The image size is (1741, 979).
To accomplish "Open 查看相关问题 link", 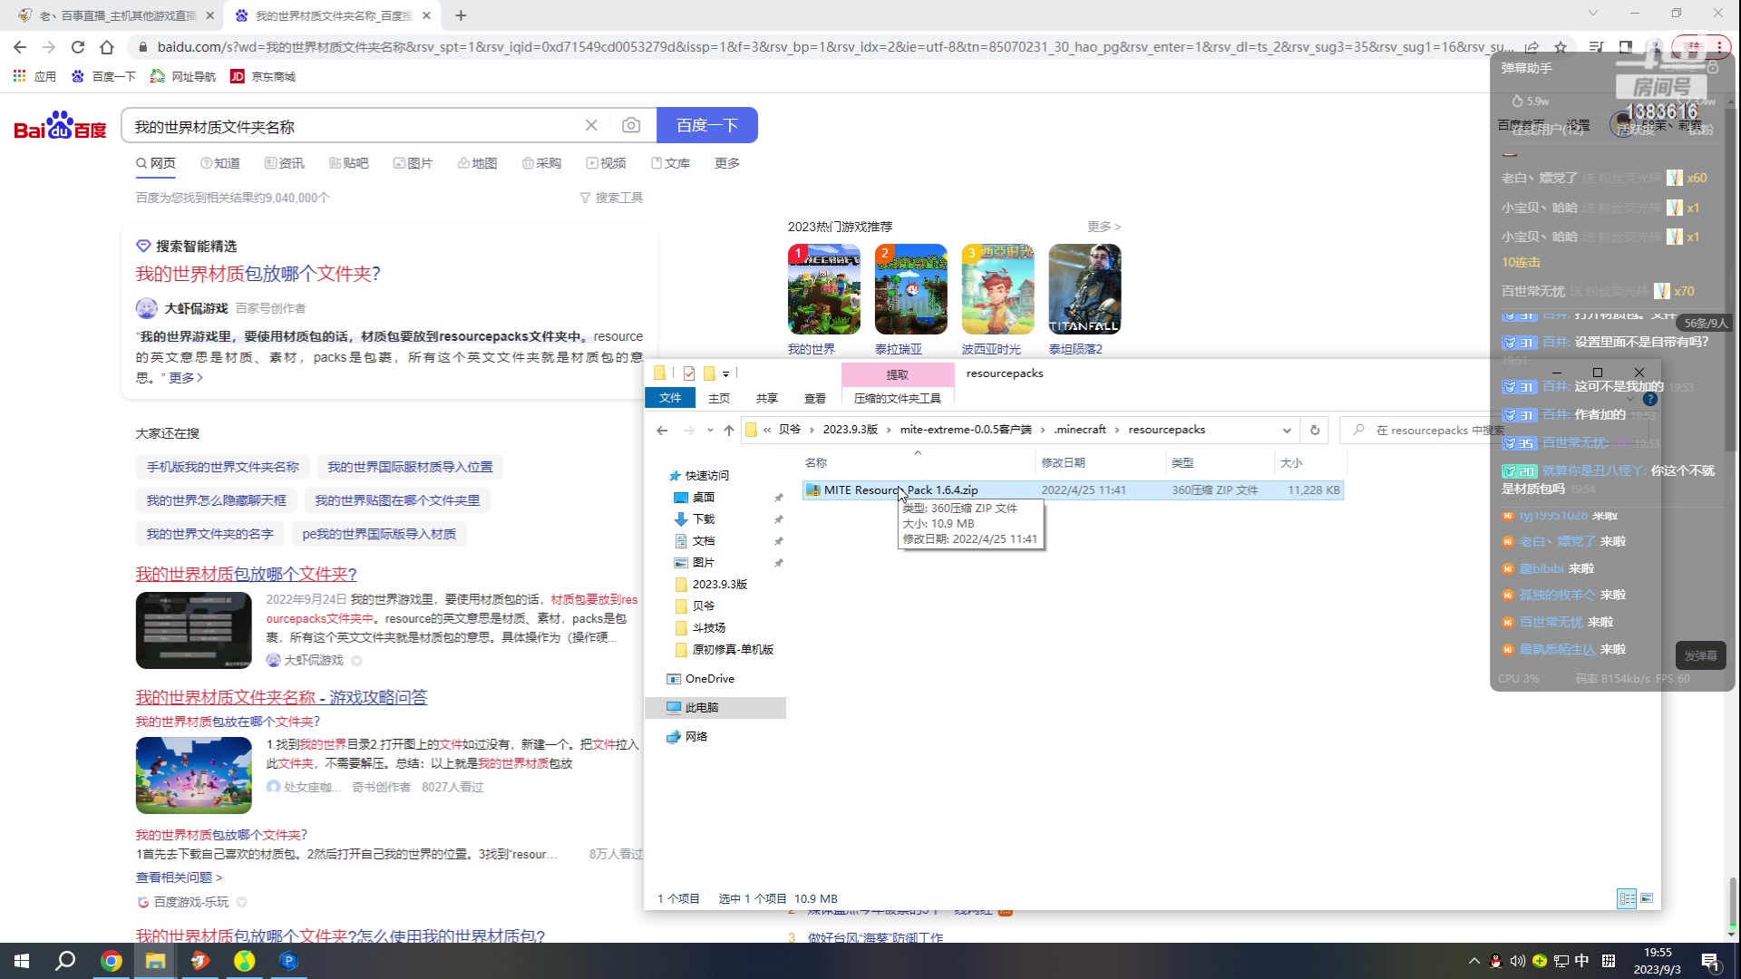I will click(x=179, y=877).
